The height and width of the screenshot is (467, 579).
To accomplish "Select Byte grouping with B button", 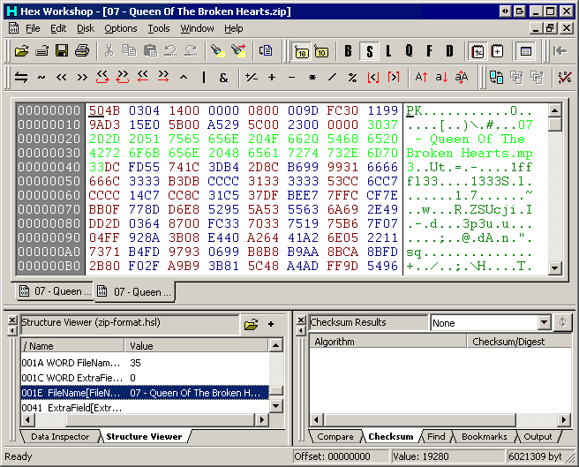I will tap(348, 51).
